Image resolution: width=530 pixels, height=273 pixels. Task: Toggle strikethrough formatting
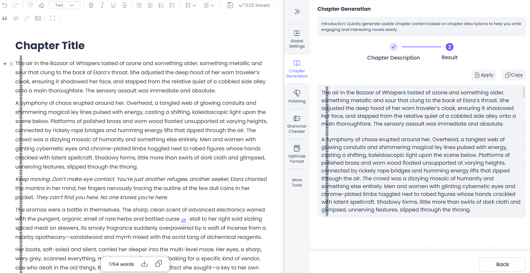coord(124,5)
